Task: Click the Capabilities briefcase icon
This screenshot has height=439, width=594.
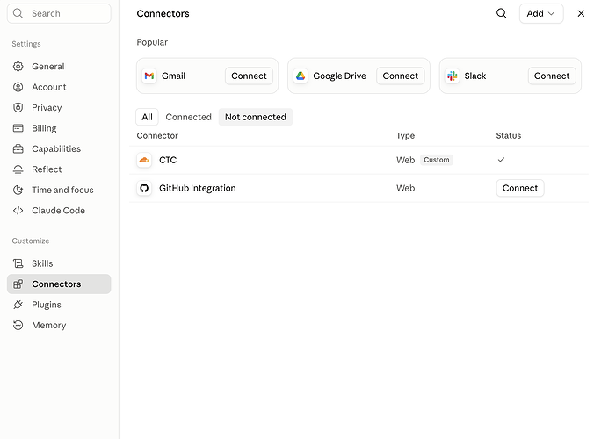Action: (18, 148)
